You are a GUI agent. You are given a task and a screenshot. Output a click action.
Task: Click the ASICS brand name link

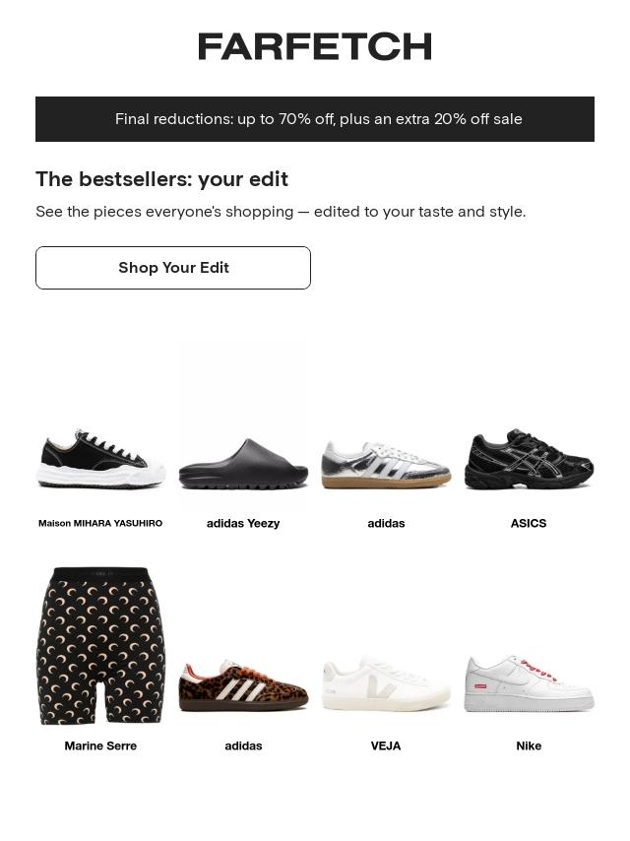(x=529, y=524)
